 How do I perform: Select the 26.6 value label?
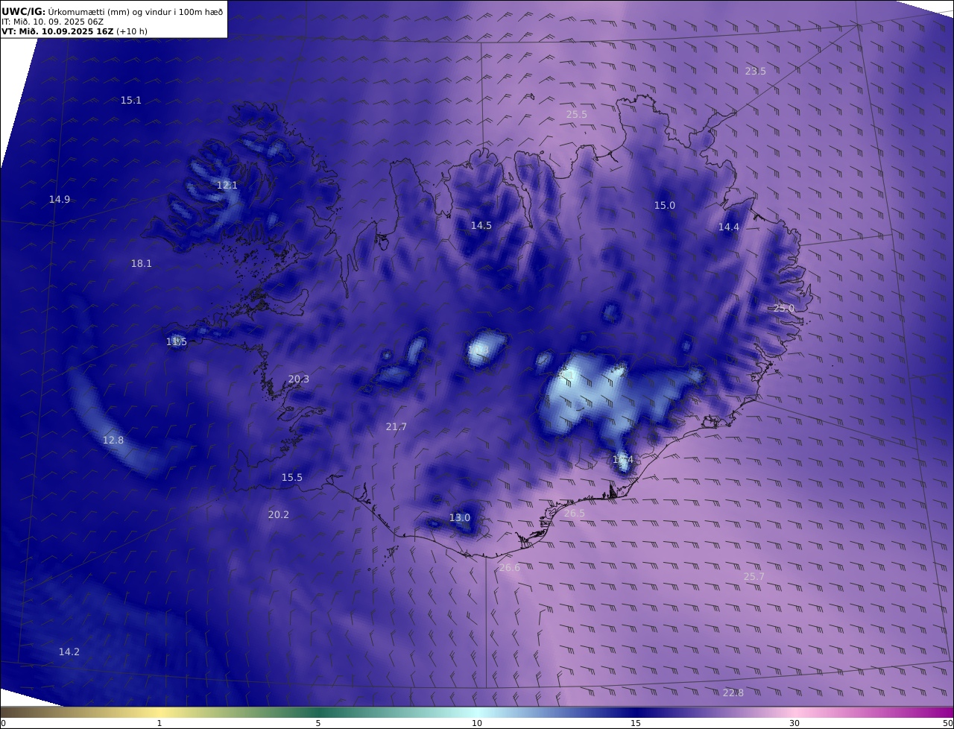[510, 567]
